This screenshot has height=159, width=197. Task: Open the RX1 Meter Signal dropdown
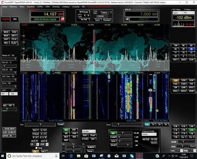click(178, 13)
